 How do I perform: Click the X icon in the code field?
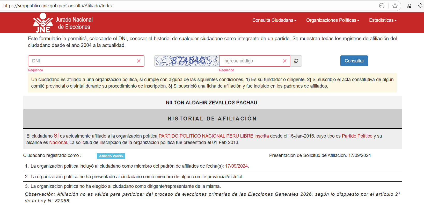pyautogui.click(x=285, y=61)
